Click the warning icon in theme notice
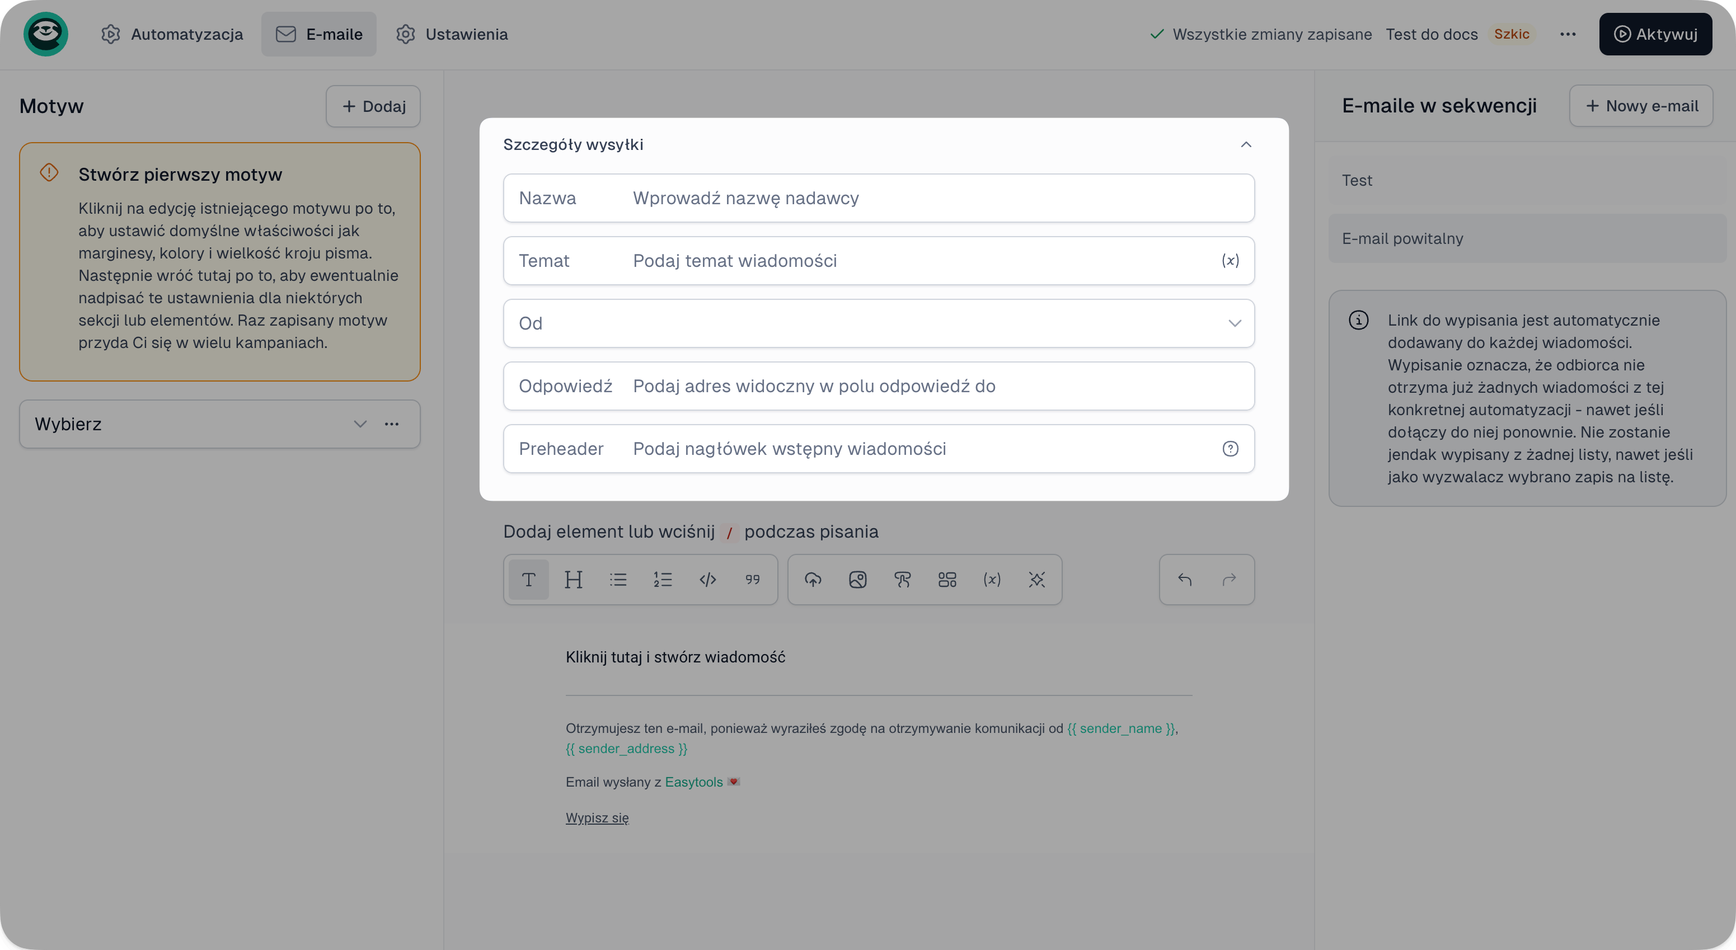Viewport: 1736px width, 950px height. click(49, 172)
